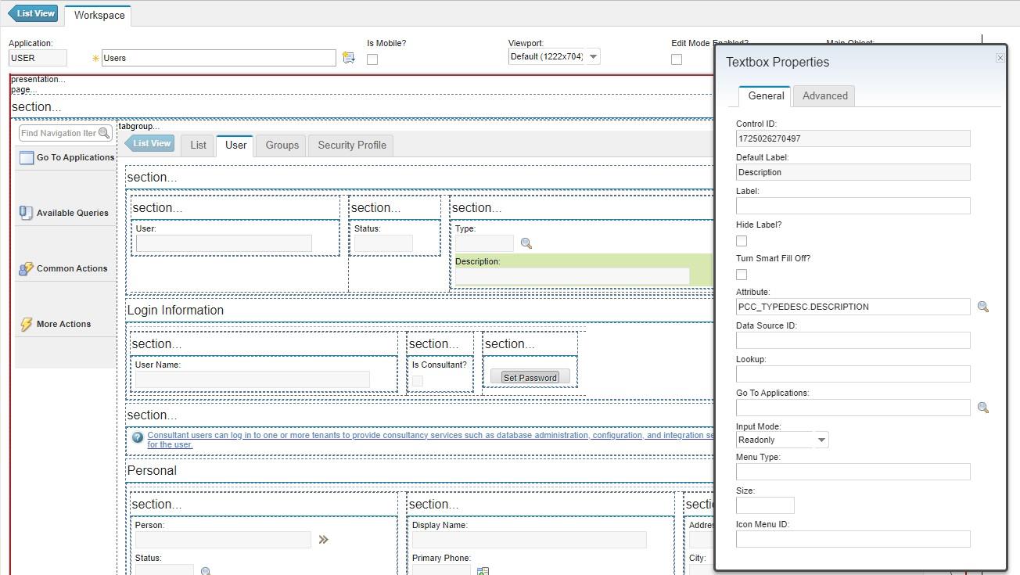Open the lookup magnifier next to Type field

526,243
